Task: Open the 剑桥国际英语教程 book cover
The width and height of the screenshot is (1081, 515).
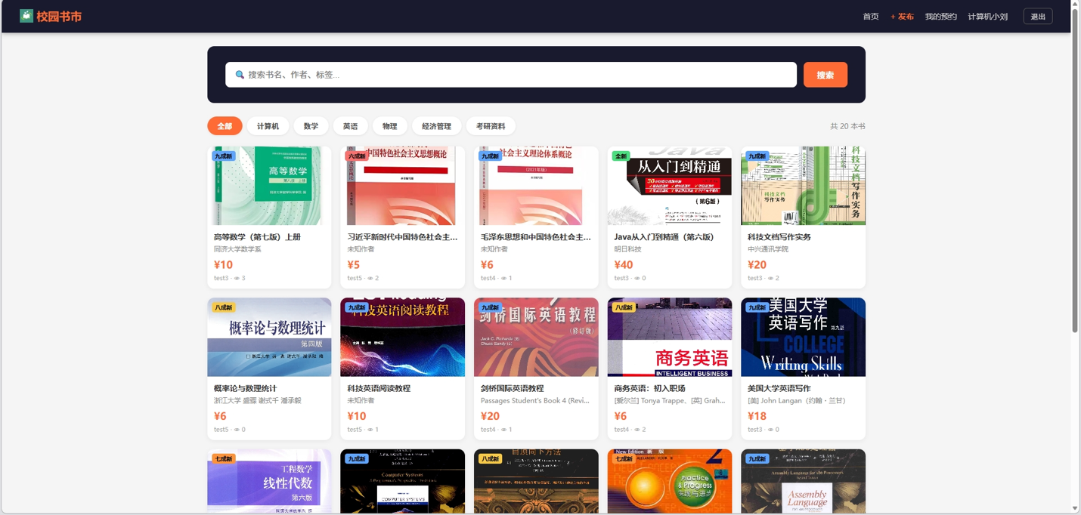Action: click(x=536, y=337)
